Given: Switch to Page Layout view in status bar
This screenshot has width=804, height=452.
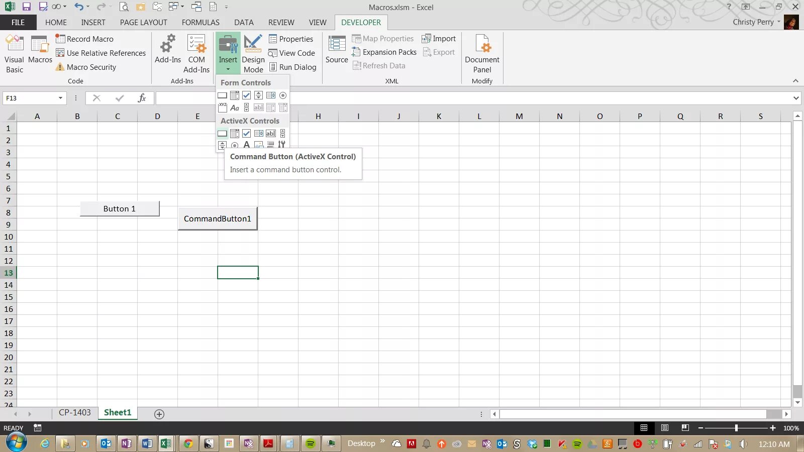Looking at the screenshot, I should (664, 428).
